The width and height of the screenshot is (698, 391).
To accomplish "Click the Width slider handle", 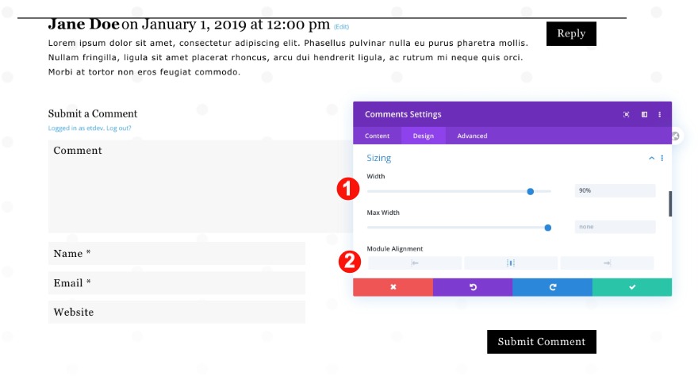I will point(530,191).
